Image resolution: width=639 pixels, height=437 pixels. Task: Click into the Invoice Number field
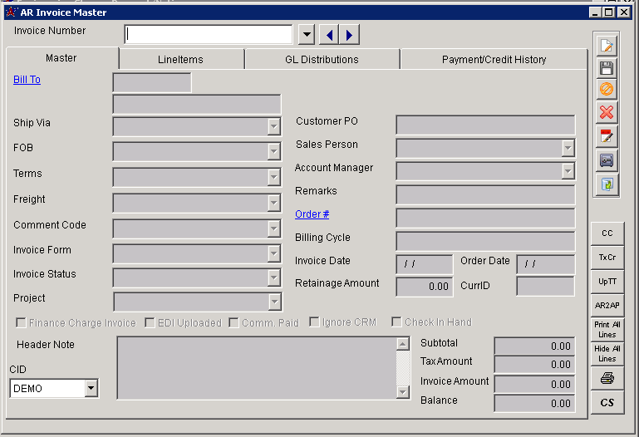point(209,34)
